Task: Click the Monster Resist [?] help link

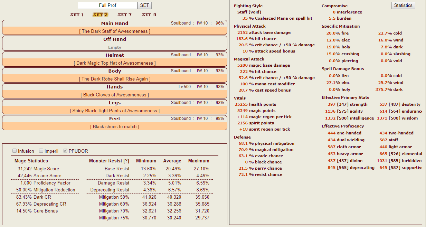Action: click(x=126, y=161)
